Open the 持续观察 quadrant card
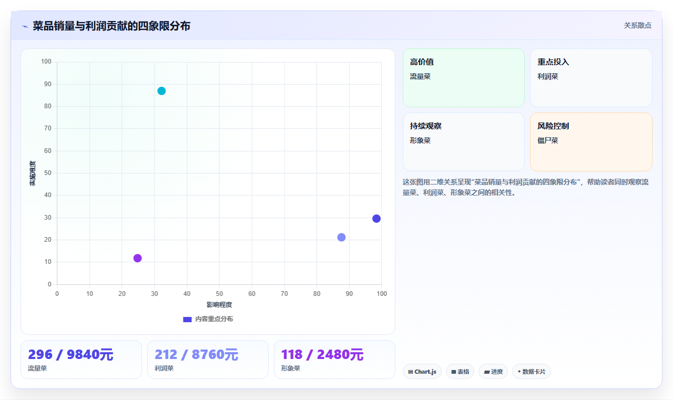Screen dimensions: 673x400 click(x=464, y=142)
